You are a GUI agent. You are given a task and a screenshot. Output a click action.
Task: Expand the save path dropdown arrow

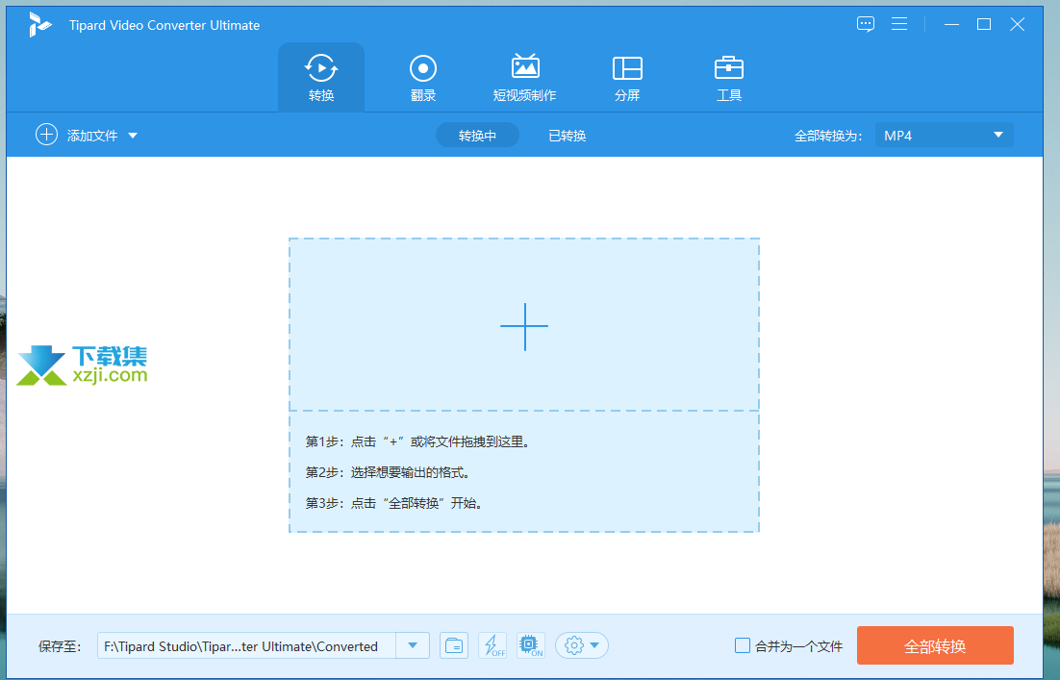pyautogui.click(x=413, y=646)
